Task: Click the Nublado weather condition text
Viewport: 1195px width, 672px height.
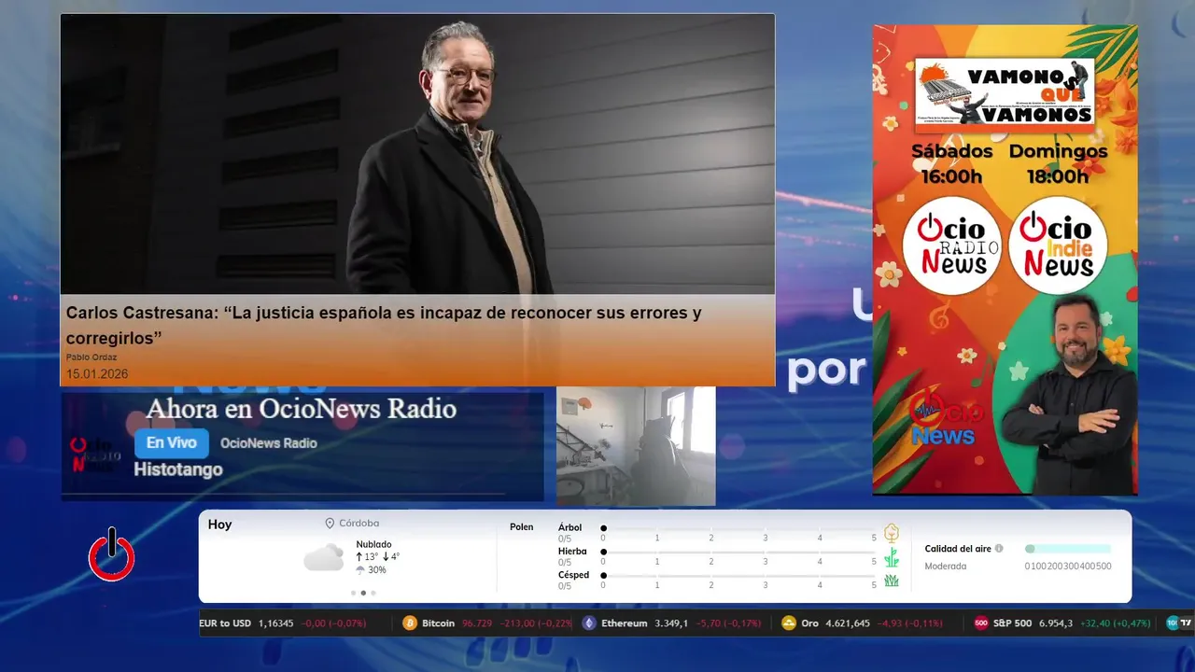Action: click(373, 544)
